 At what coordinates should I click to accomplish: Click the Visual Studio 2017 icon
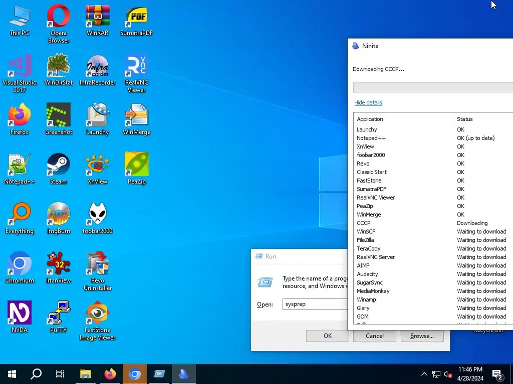(x=20, y=73)
